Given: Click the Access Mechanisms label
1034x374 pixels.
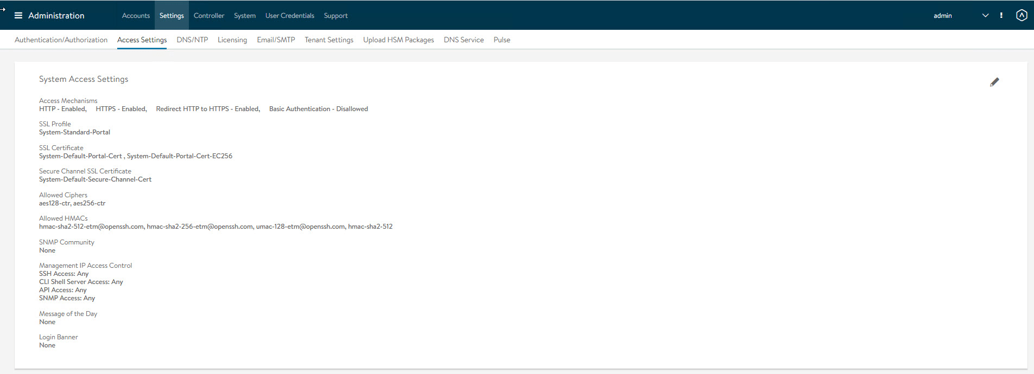Looking at the screenshot, I should tap(68, 101).
